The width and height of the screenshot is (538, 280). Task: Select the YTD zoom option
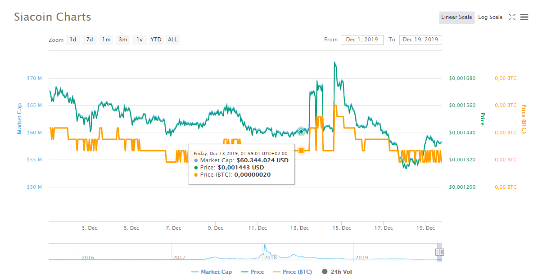[x=156, y=40]
